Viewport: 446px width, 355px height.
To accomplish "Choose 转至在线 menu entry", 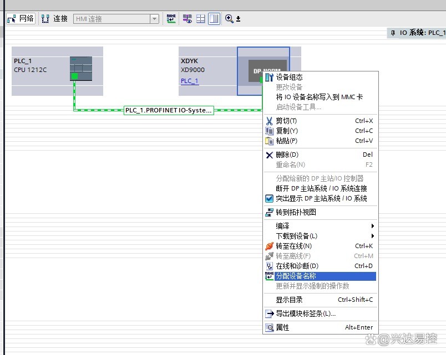I will pos(321,246).
